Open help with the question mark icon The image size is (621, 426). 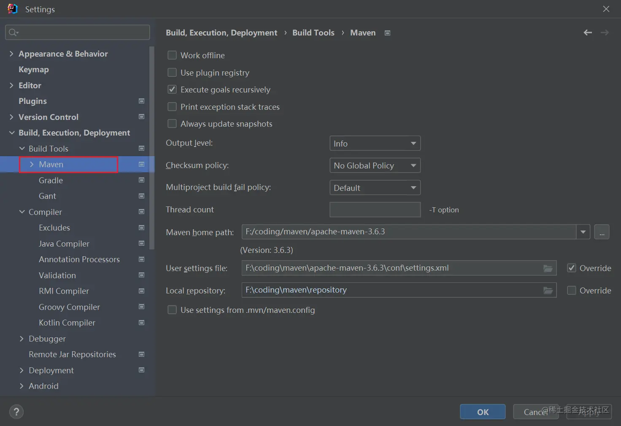16,412
